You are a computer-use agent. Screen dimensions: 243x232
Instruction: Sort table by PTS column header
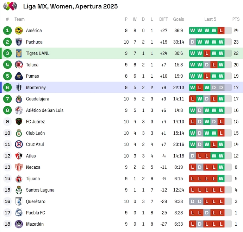click(236, 19)
